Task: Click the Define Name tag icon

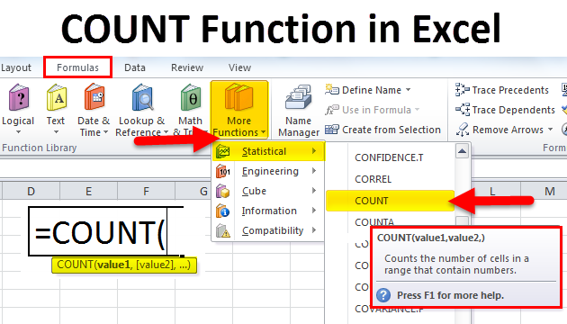Action: tap(331, 89)
